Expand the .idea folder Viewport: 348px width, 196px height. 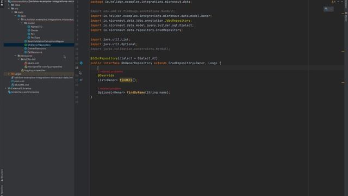click(9, 5)
